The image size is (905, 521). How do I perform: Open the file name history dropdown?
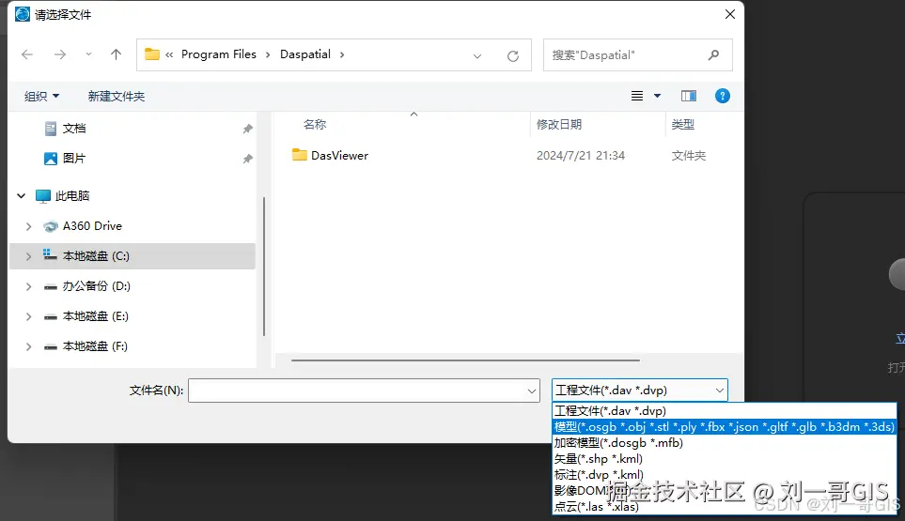tap(532, 391)
